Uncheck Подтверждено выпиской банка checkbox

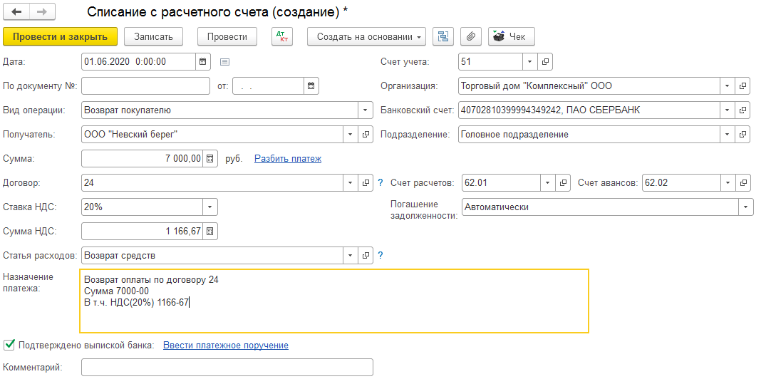(9, 345)
